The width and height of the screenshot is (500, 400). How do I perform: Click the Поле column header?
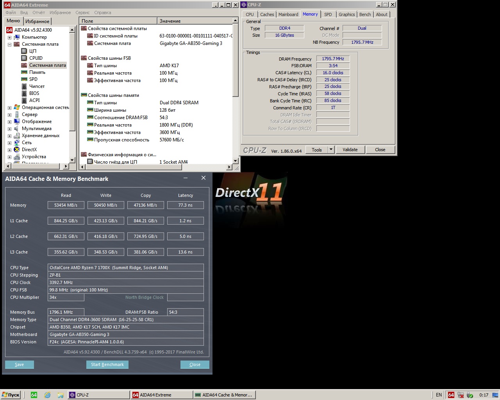[x=118, y=21]
